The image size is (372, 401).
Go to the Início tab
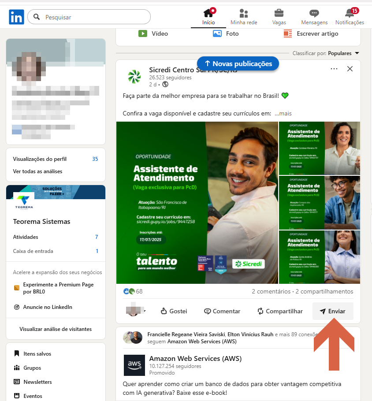tap(208, 17)
